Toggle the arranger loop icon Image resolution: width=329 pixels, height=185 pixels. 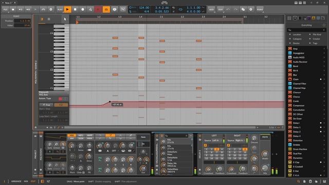click(x=180, y=9)
